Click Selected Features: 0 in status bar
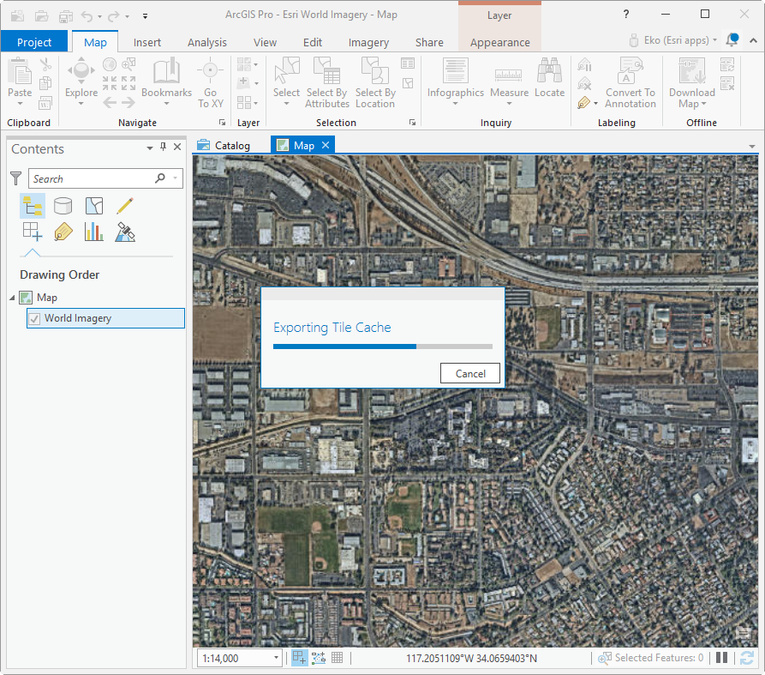This screenshot has width=765, height=675. (x=659, y=658)
